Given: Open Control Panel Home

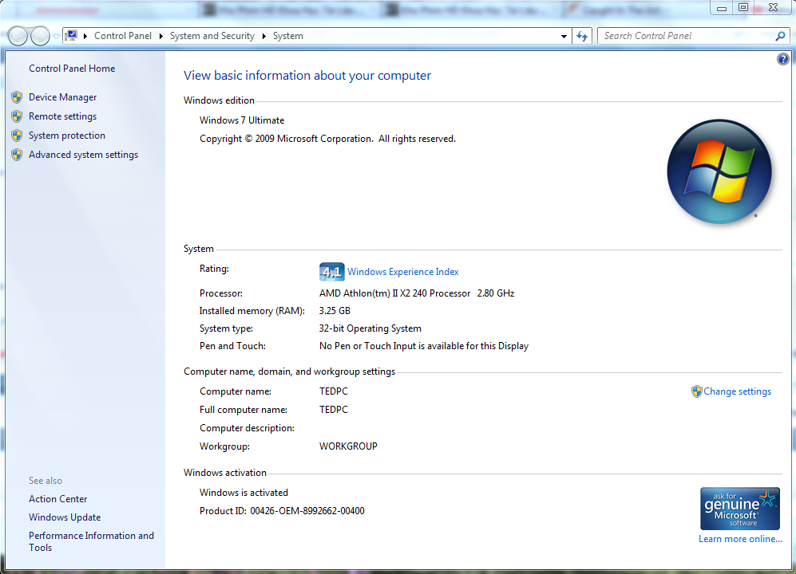Looking at the screenshot, I should tap(72, 69).
